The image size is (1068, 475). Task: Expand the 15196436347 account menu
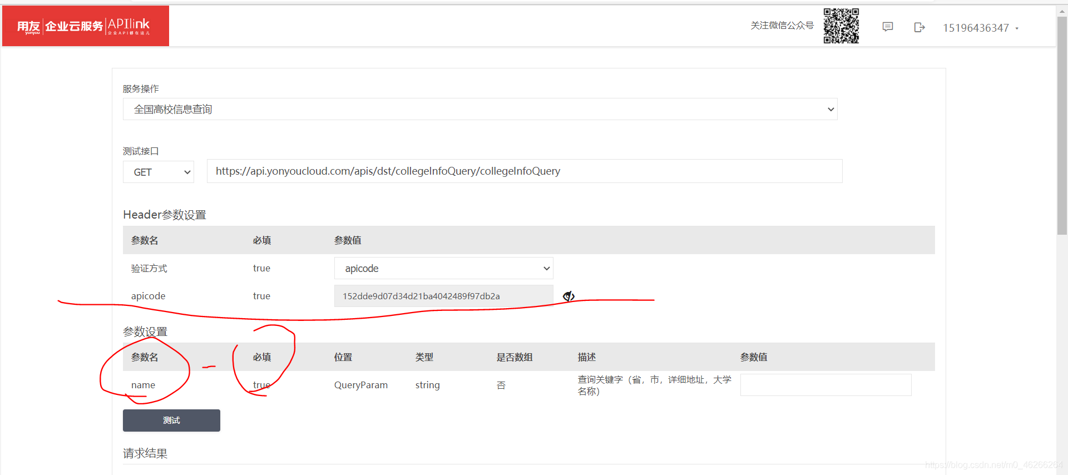981,28
